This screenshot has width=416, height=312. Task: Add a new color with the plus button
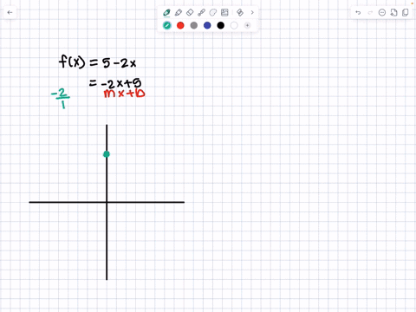click(247, 25)
